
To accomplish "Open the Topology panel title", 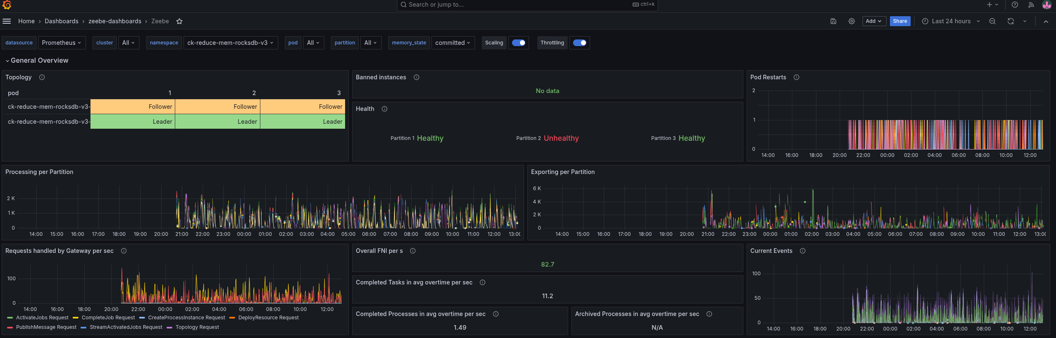I will tap(18, 77).
